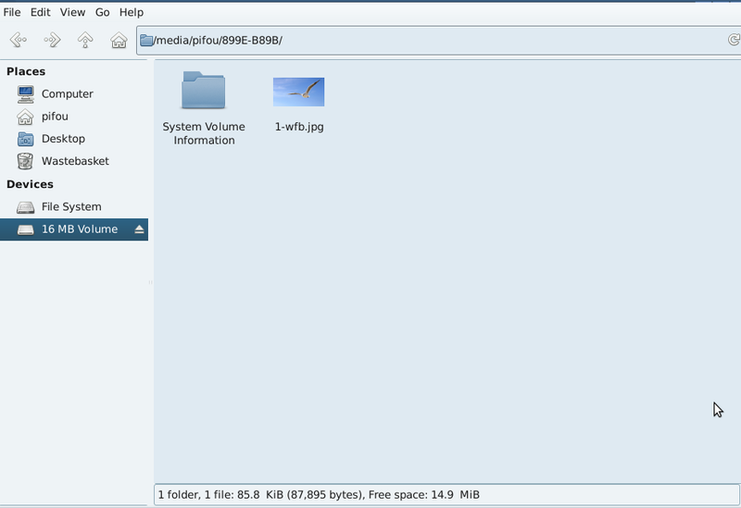Select the System Volume Information folder
741x508 pixels.
pos(204,92)
